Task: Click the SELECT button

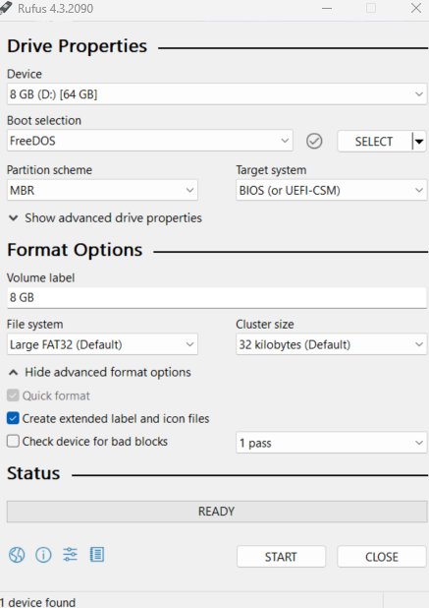Action: [x=375, y=141]
